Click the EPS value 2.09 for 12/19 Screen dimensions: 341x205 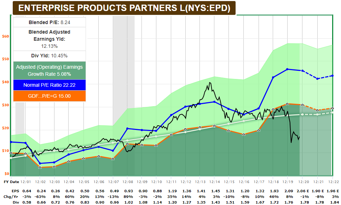[x=289, y=191]
